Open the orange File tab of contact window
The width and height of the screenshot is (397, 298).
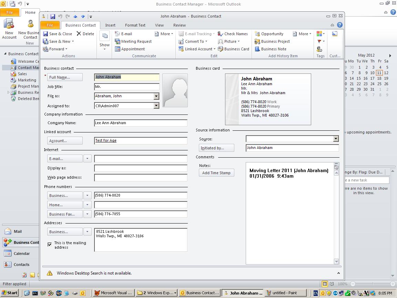coord(50,25)
